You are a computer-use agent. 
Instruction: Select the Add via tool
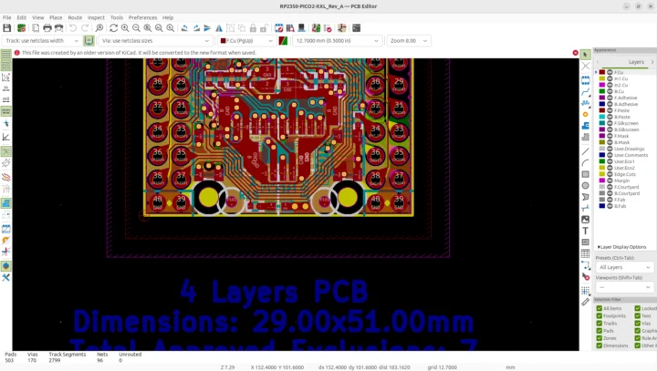pyautogui.click(x=585, y=114)
